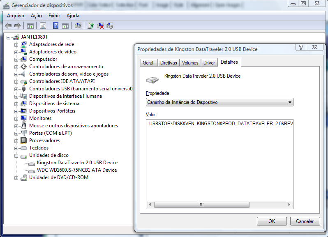328x237 pixels.
Task: Click the Update driver software icon
Action: pyautogui.click(x=91, y=26)
